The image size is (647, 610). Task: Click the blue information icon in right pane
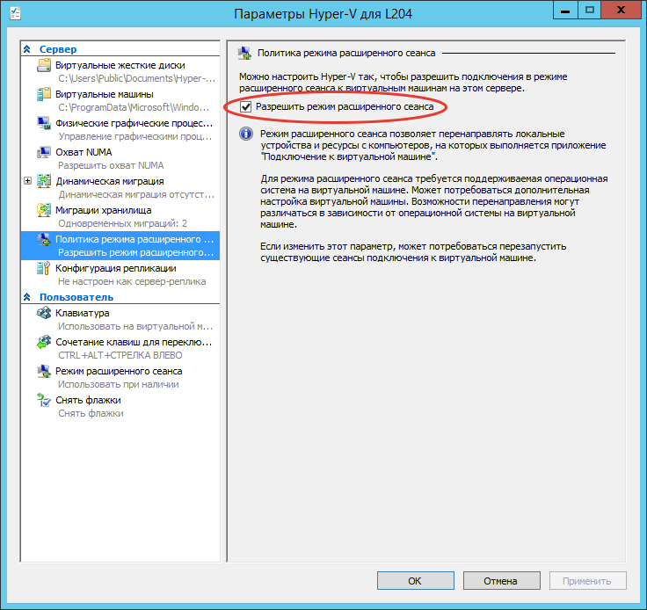tap(248, 133)
